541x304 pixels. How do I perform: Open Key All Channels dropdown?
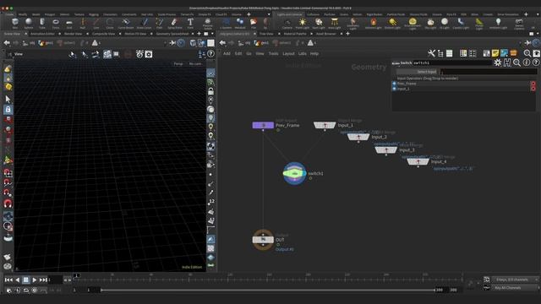click(516, 287)
